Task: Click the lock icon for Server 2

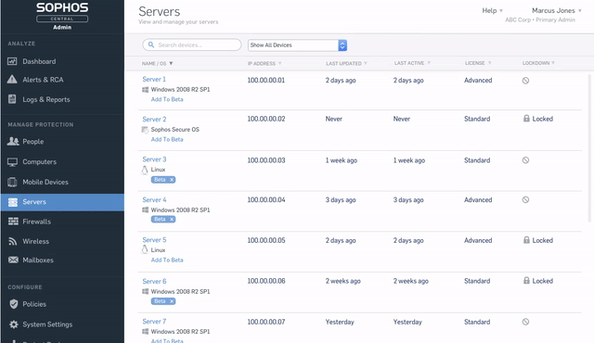Action: pos(526,119)
